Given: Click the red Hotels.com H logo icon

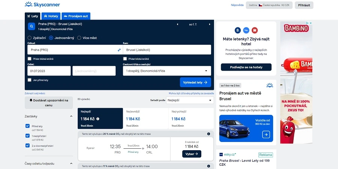Looking at the screenshot, I should [255, 30].
